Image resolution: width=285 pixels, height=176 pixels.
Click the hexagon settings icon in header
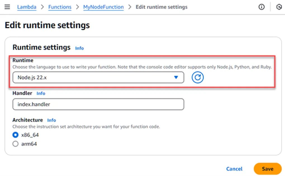pyautogui.click(x=279, y=7)
